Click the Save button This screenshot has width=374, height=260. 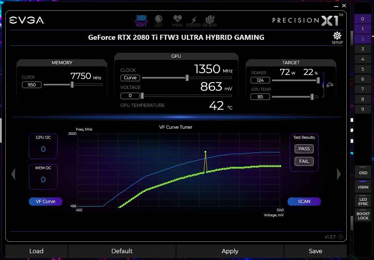tap(315, 251)
